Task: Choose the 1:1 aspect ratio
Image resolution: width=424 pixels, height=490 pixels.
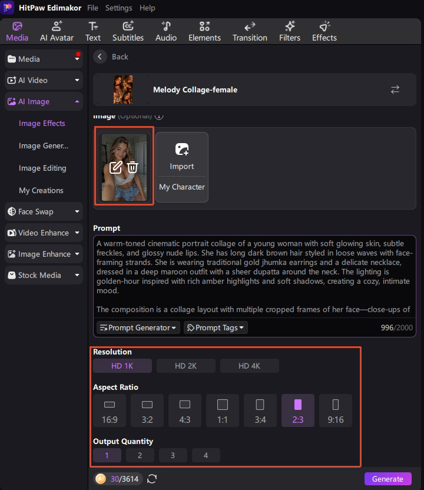Action: point(223,410)
